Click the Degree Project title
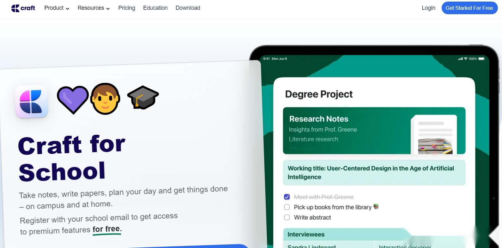Viewport: 502px width, 248px height. (x=319, y=94)
